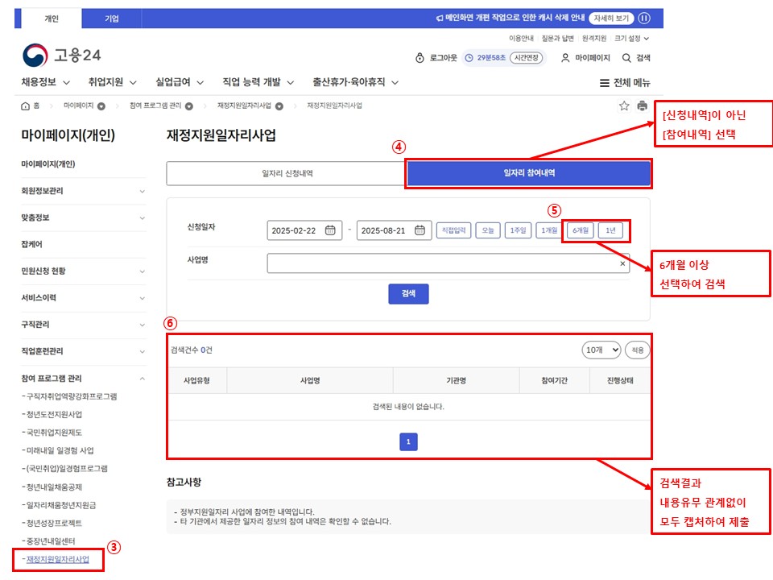Bookmark page with the star icon

[x=624, y=106]
